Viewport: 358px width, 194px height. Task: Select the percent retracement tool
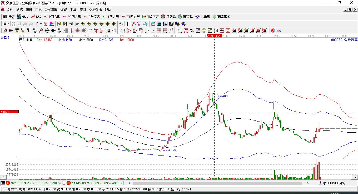click(192, 31)
